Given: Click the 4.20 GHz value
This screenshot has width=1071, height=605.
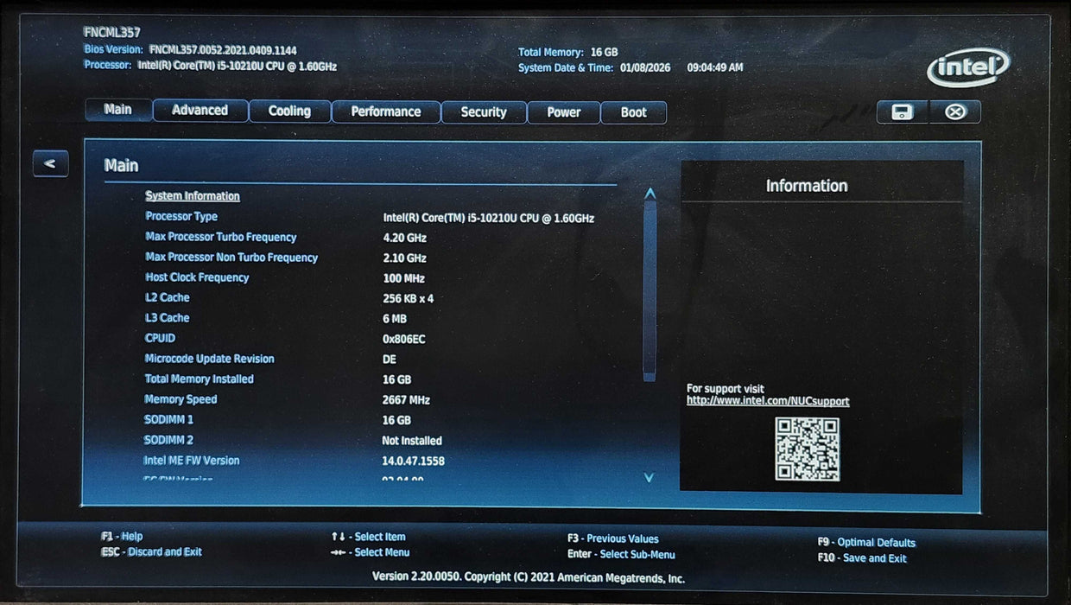Looking at the screenshot, I should [x=404, y=238].
